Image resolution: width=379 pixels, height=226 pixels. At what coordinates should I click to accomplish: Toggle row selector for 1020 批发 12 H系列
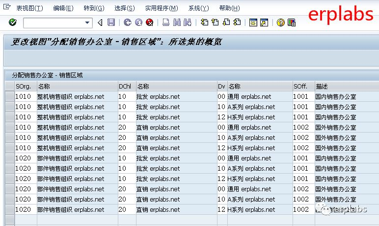[x=10, y=179]
